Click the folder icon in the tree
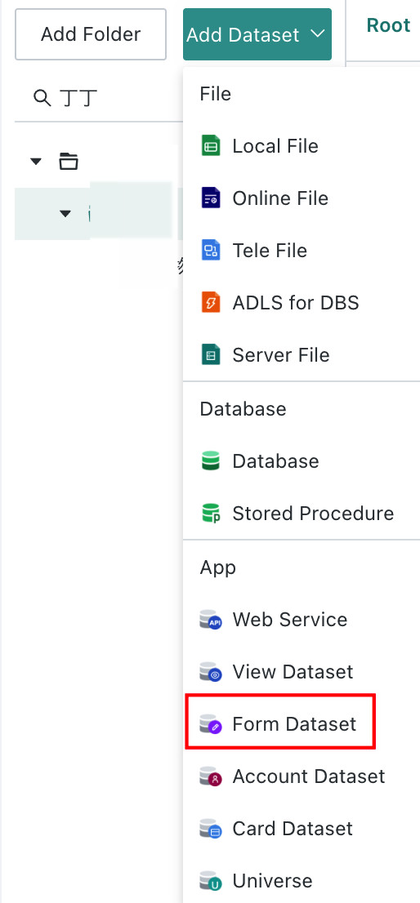This screenshot has height=903, width=420. click(69, 162)
